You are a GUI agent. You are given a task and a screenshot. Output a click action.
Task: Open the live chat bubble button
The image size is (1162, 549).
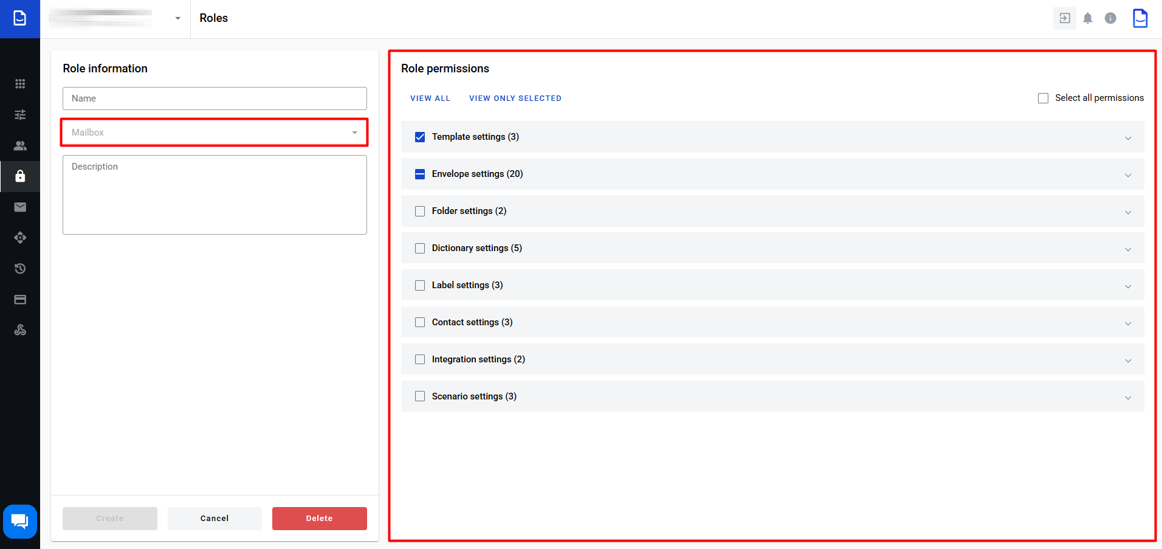(20, 521)
